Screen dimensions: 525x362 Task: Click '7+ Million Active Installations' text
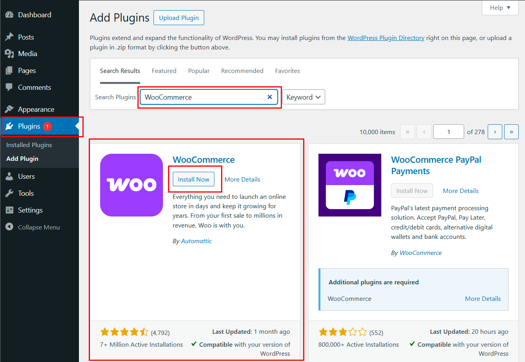[141, 345]
